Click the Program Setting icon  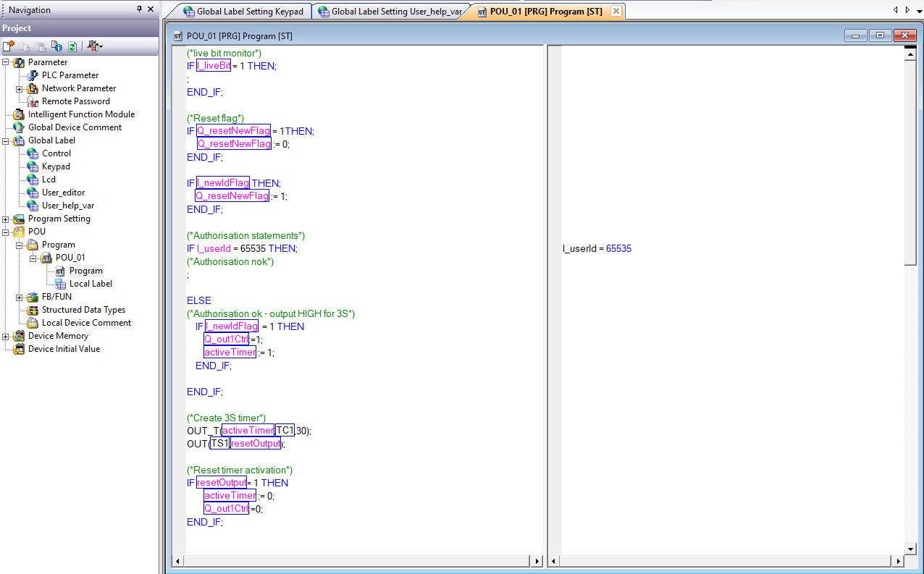pos(19,219)
